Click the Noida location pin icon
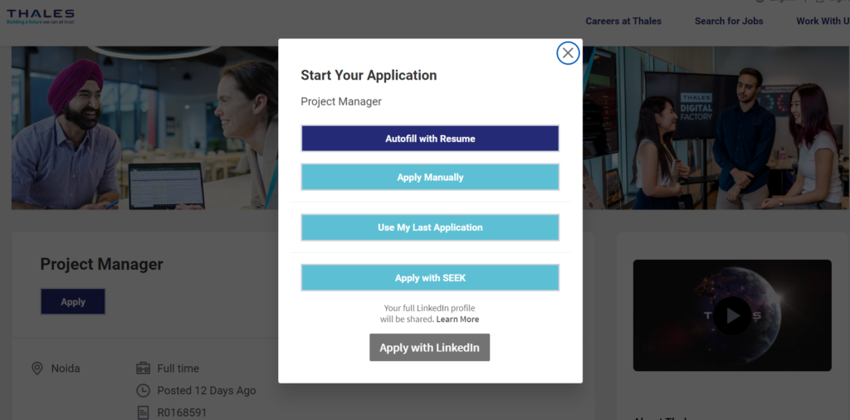Screen dimensions: 850x420 tap(37, 369)
